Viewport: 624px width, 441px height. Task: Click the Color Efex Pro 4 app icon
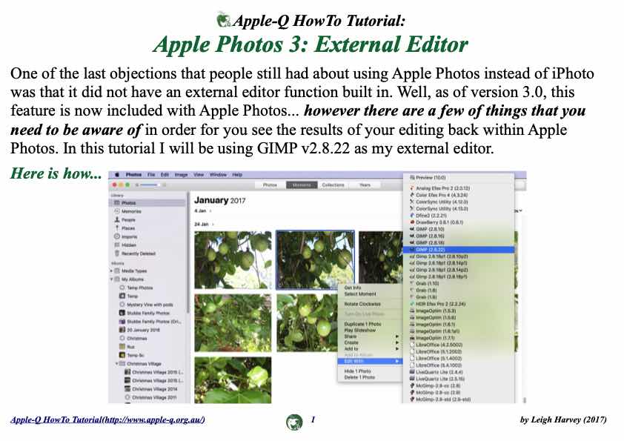pos(412,195)
